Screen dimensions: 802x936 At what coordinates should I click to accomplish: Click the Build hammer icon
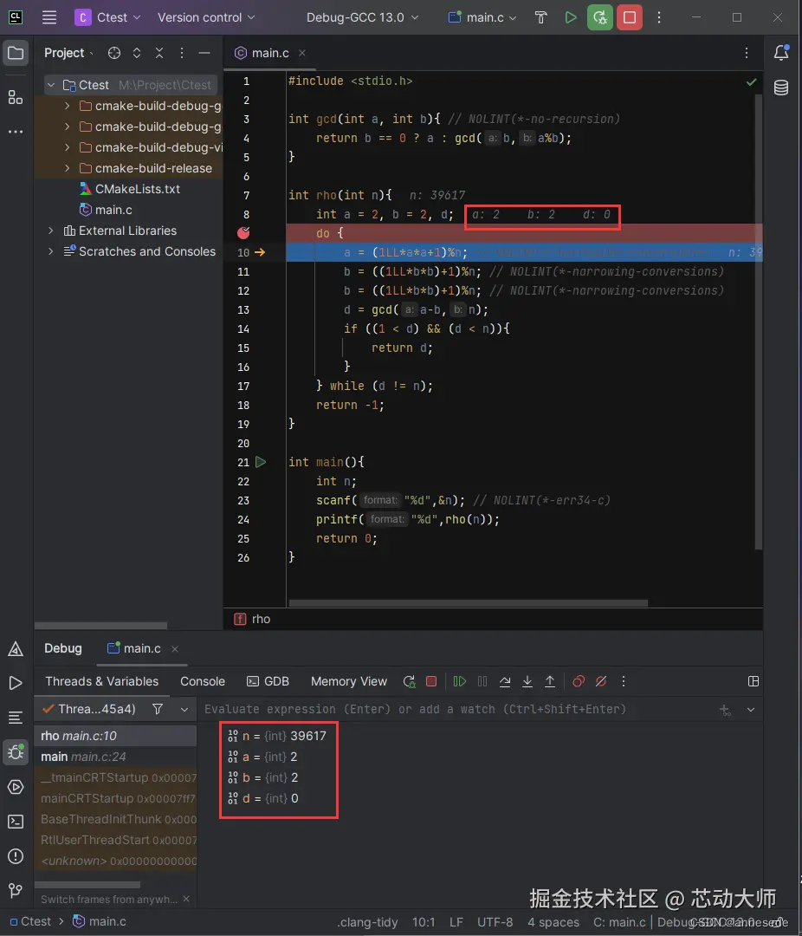[540, 17]
